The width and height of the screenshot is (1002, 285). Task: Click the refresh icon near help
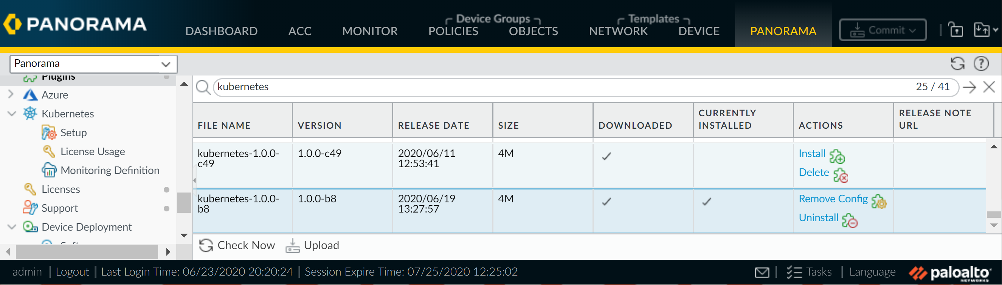[957, 63]
